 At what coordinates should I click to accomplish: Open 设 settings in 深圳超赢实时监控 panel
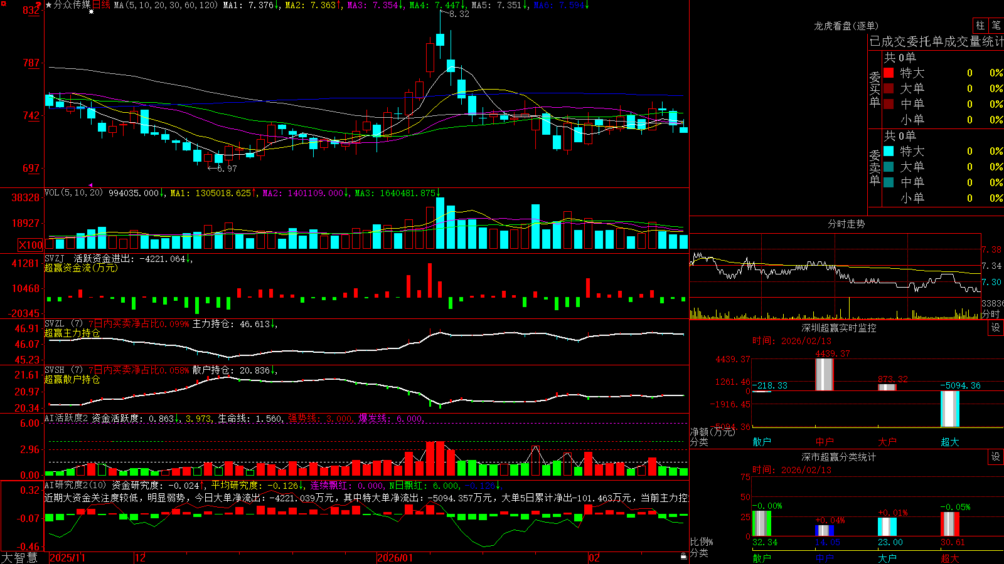[x=996, y=328]
